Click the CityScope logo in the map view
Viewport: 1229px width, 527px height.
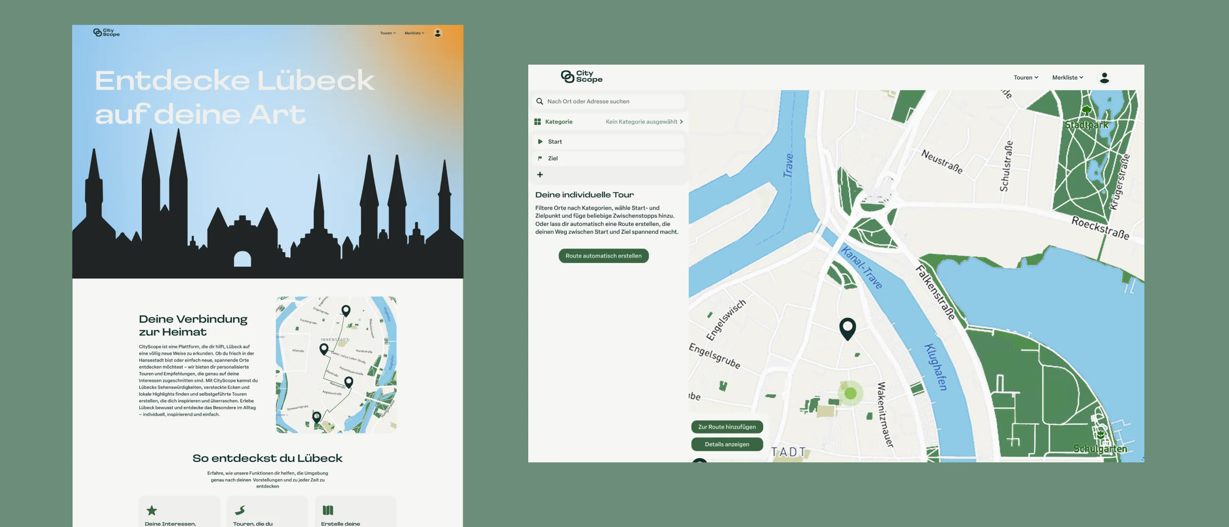[581, 76]
